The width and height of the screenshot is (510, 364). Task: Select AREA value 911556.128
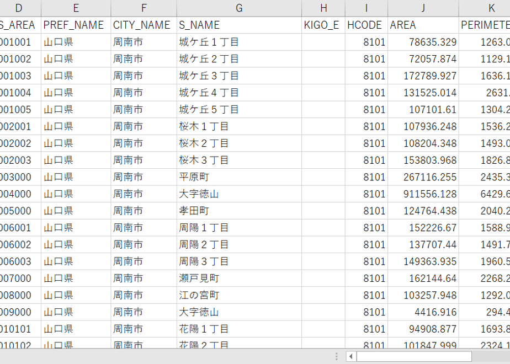423,194
